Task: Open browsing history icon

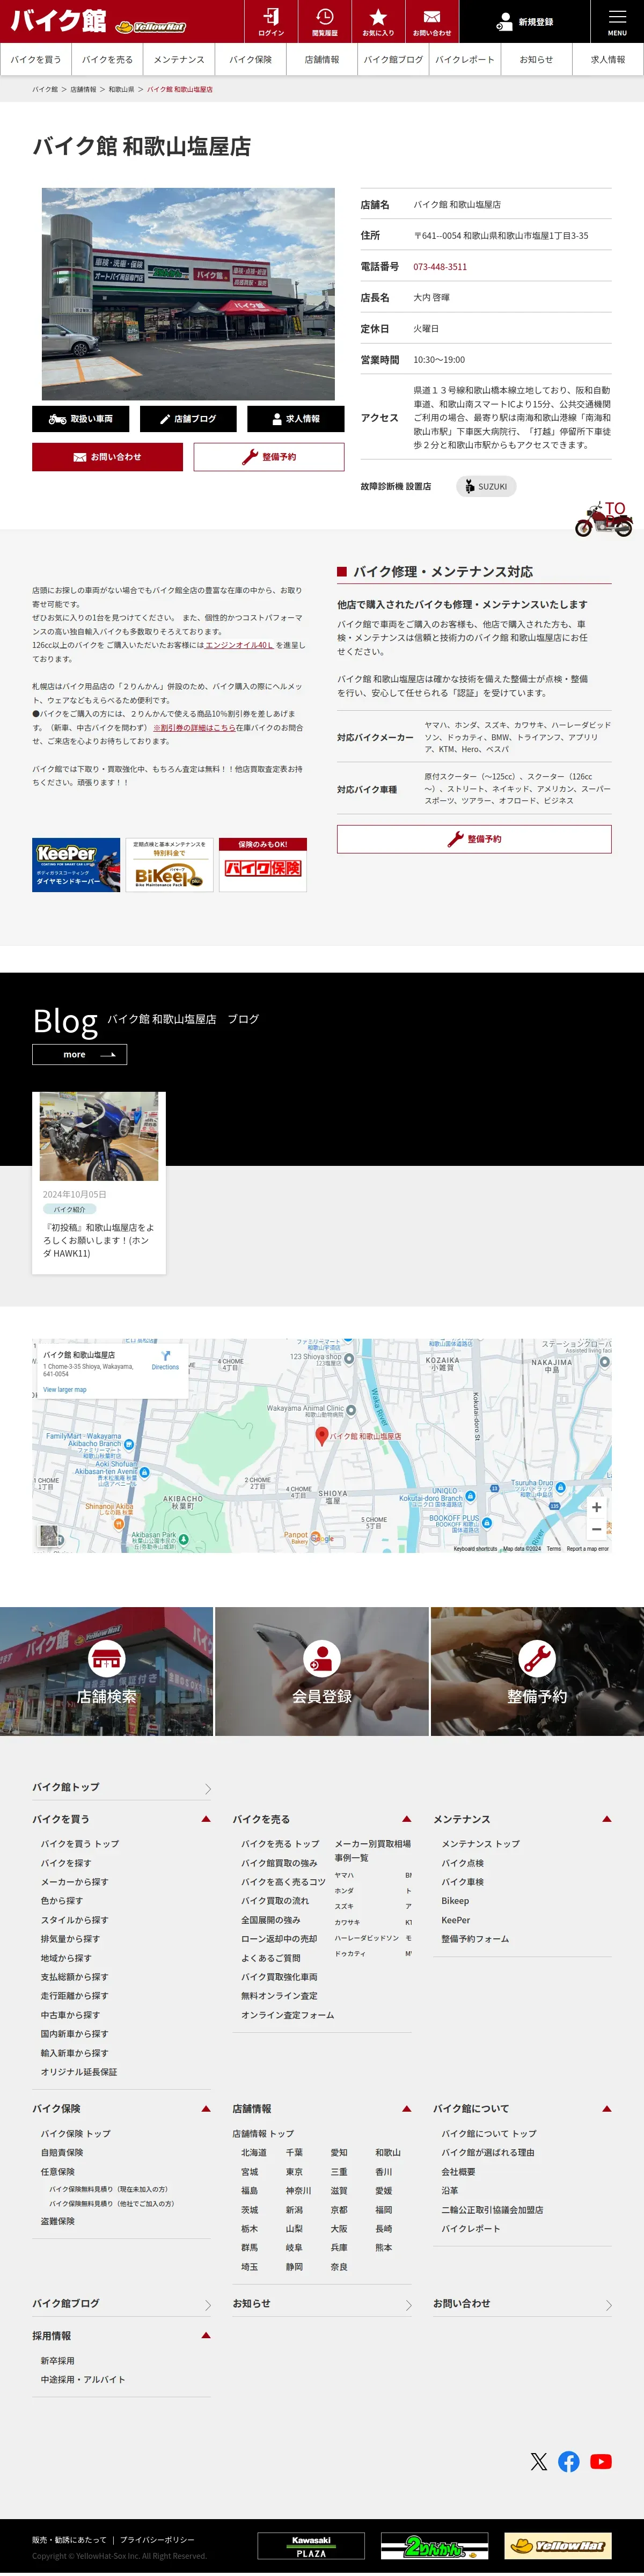Action: coord(325,21)
